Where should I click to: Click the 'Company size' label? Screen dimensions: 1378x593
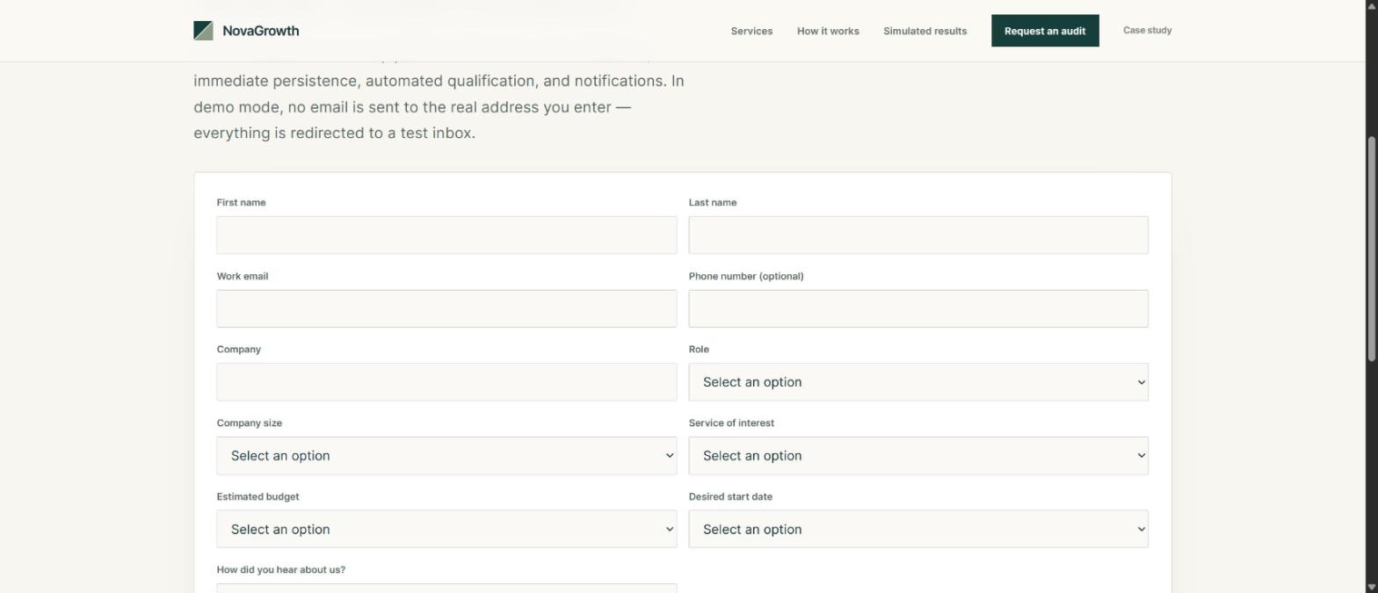(x=250, y=423)
